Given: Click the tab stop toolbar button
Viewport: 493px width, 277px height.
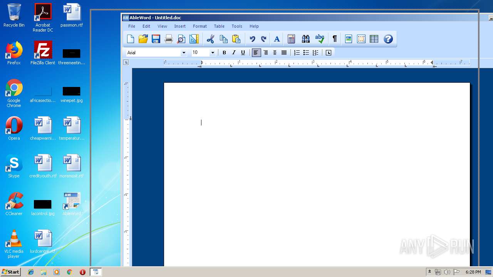Looking at the screenshot, I should click(x=329, y=53).
